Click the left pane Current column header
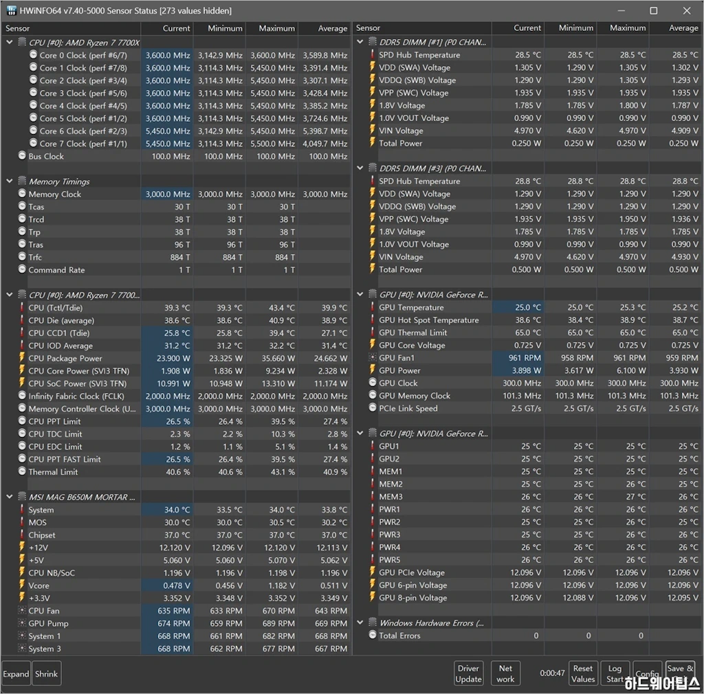 pos(167,28)
